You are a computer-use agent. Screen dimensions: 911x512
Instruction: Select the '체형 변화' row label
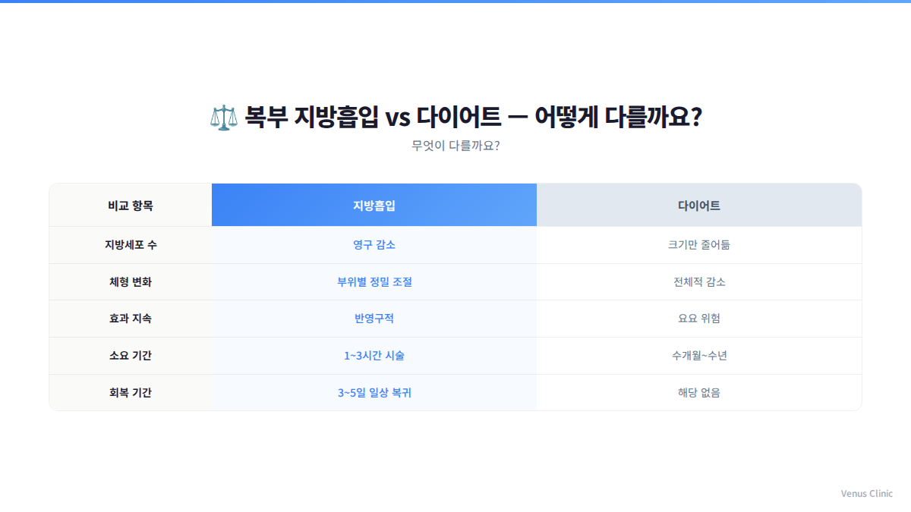pos(131,282)
